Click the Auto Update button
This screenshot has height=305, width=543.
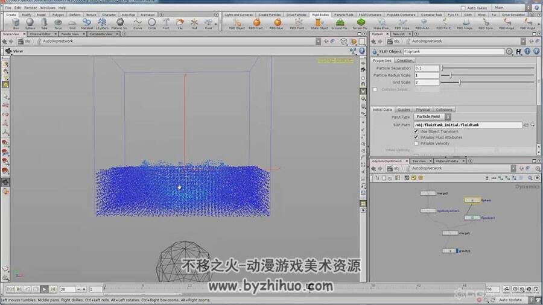pos(510,300)
